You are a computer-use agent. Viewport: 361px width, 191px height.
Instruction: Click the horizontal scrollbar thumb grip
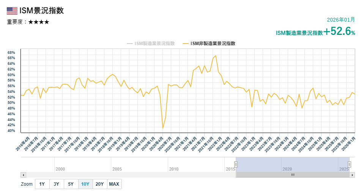(293, 175)
